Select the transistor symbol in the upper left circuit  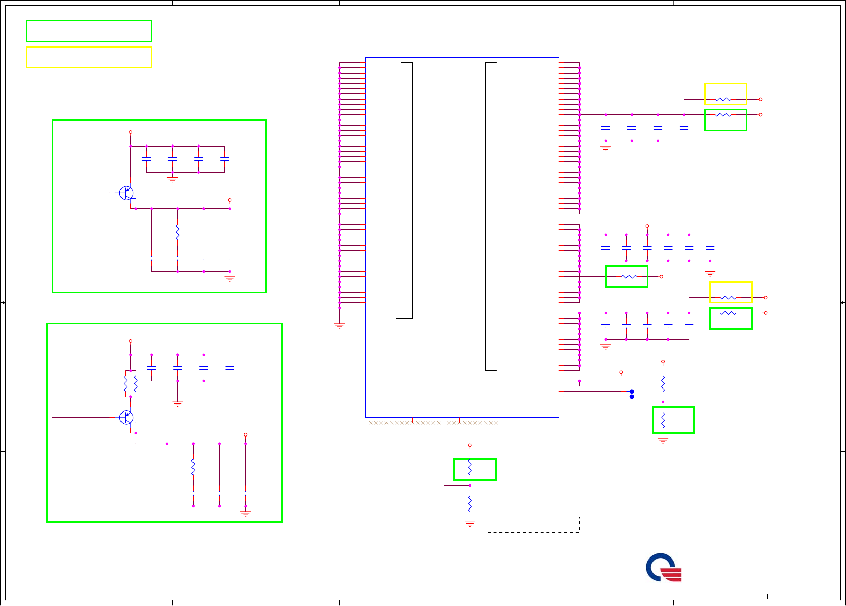[127, 193]
